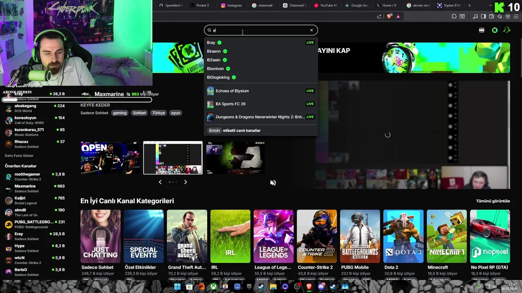Open the Xbox app from taskbar
This screenshot has width=522, height=293.
[x=213, y=286]
